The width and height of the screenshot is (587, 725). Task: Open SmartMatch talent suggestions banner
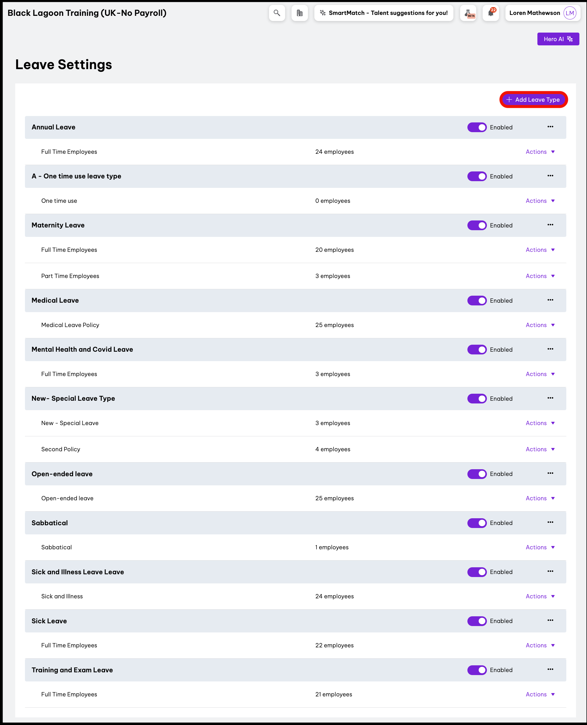click(383, 13)
